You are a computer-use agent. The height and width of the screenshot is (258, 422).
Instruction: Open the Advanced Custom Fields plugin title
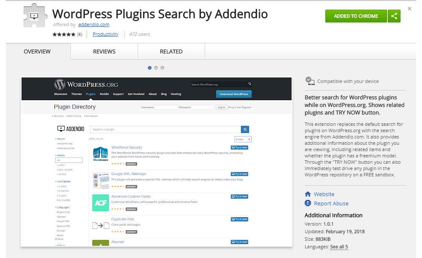coord(131,197)
